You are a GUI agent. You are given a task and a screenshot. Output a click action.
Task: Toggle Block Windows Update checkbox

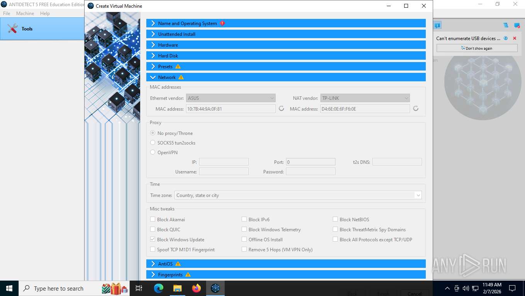[153, 239]
